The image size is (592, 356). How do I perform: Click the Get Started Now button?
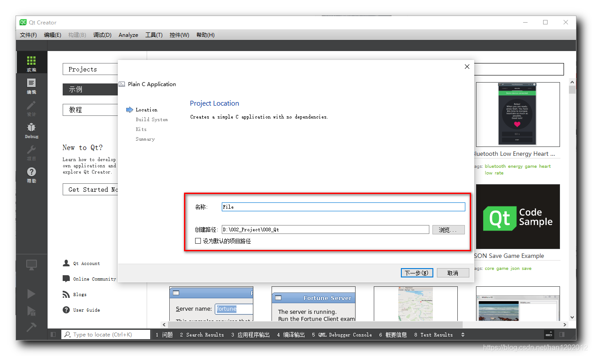(90, 190)
